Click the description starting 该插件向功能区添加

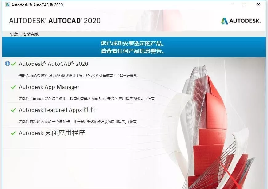pyautogui.click(x=78, y=122)
